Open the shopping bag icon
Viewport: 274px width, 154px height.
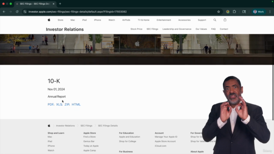click(x=225, y=20)
